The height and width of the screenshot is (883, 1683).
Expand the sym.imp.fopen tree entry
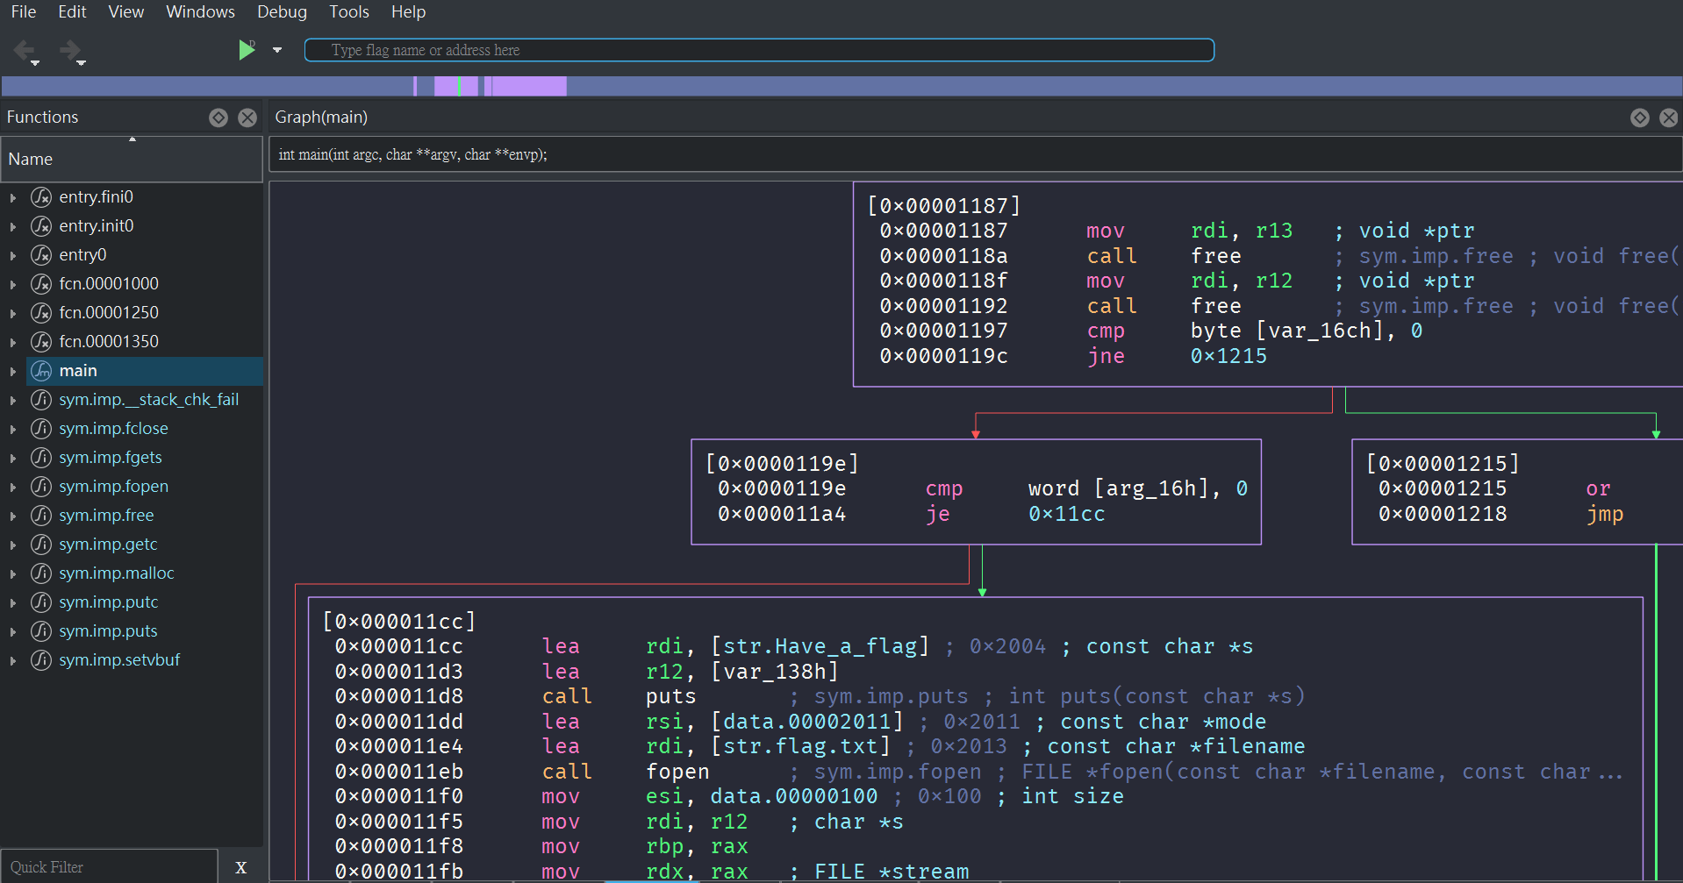point(13,488)
